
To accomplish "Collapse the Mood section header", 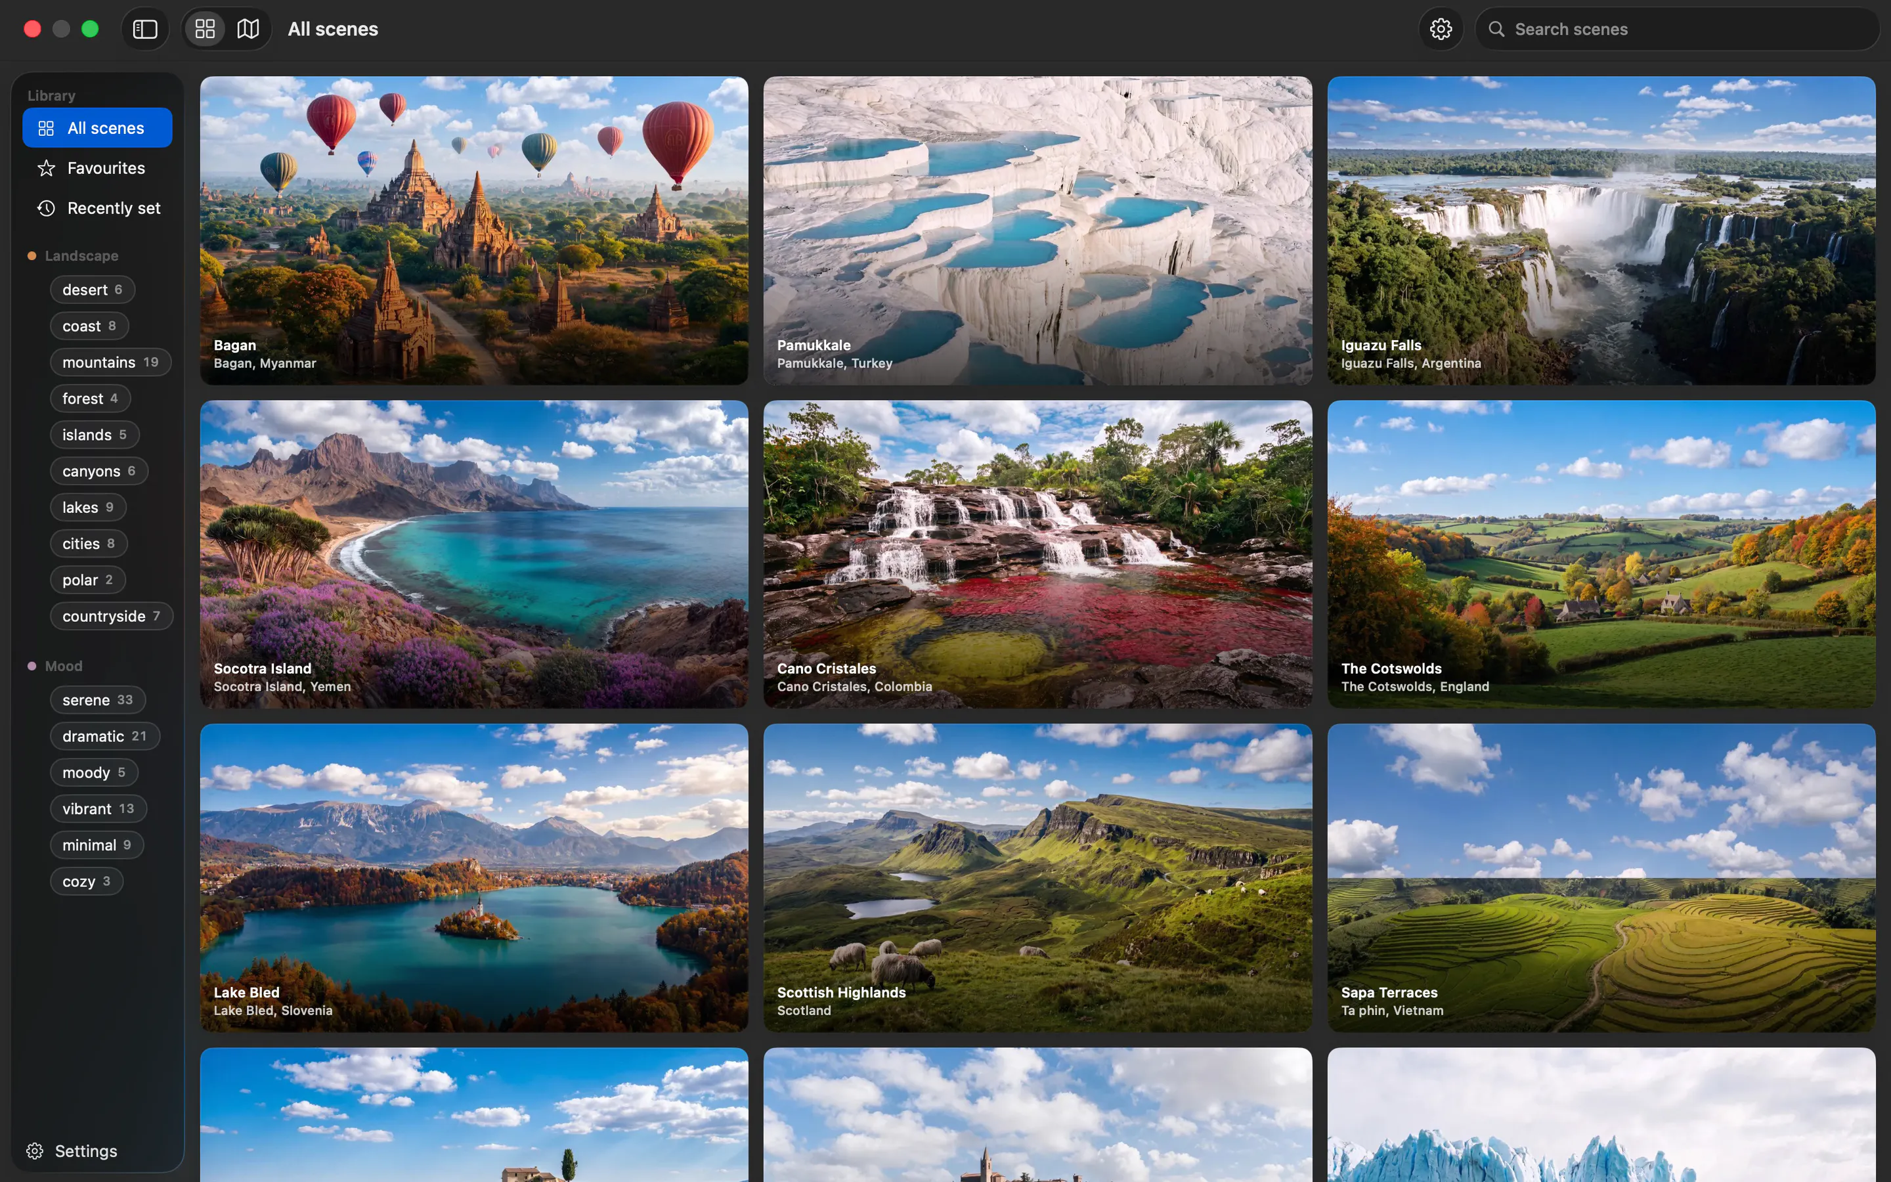I will (63, 666).
